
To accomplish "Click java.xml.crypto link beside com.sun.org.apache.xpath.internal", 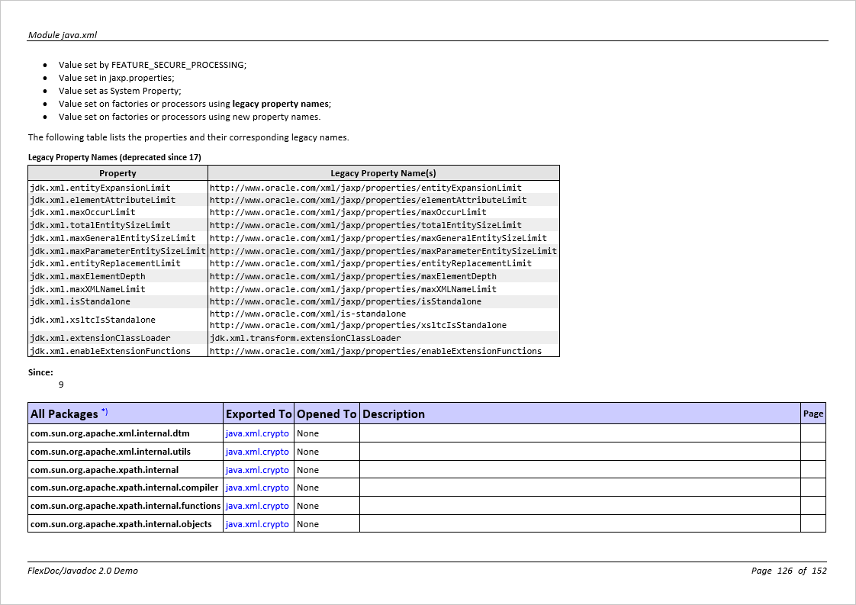I will (257, 470).
